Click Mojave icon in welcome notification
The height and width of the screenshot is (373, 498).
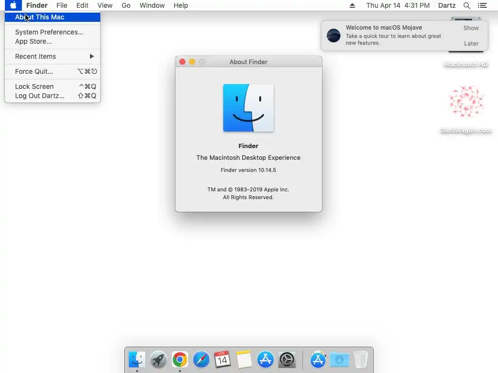tap(334, 35)
